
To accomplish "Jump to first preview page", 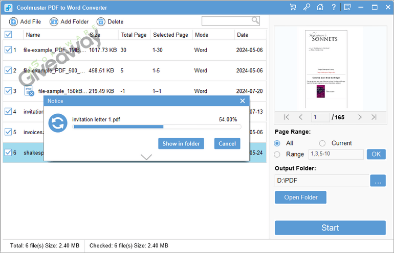I will pyautogui.click(x=287, y=117).
